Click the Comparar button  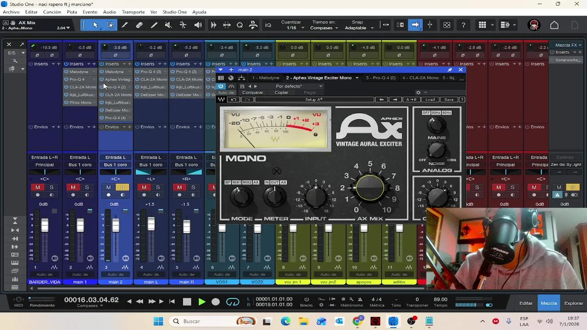[x=253, y=93]
